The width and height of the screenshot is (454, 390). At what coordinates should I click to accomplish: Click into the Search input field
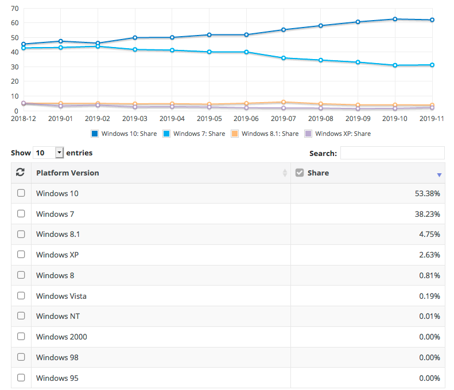[x=393, y=153]
